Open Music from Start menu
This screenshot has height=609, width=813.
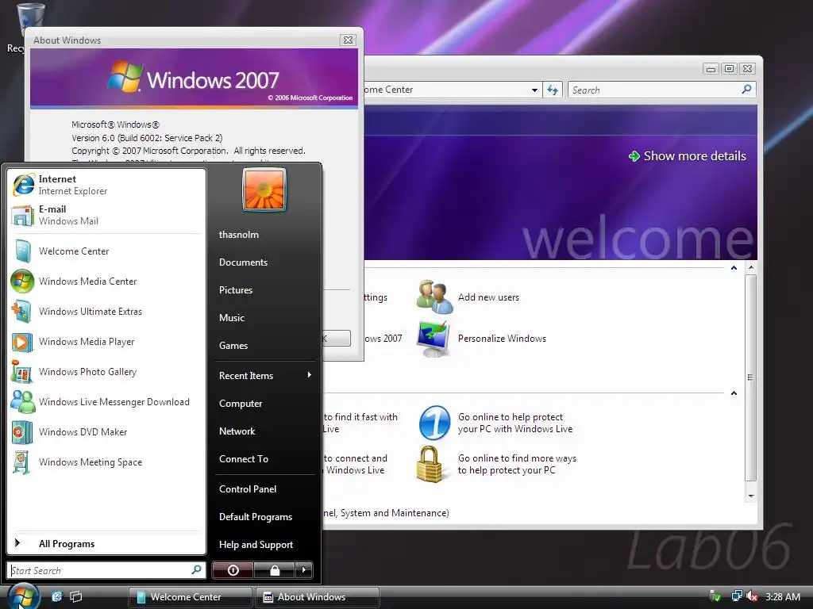231,318
